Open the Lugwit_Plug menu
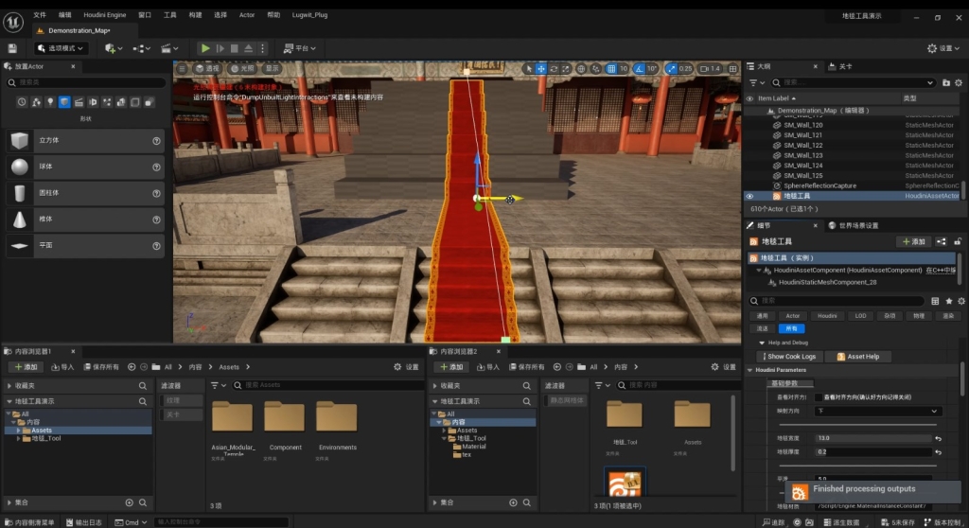The width and height of the screenshot is (969, 528). [309, 15]
